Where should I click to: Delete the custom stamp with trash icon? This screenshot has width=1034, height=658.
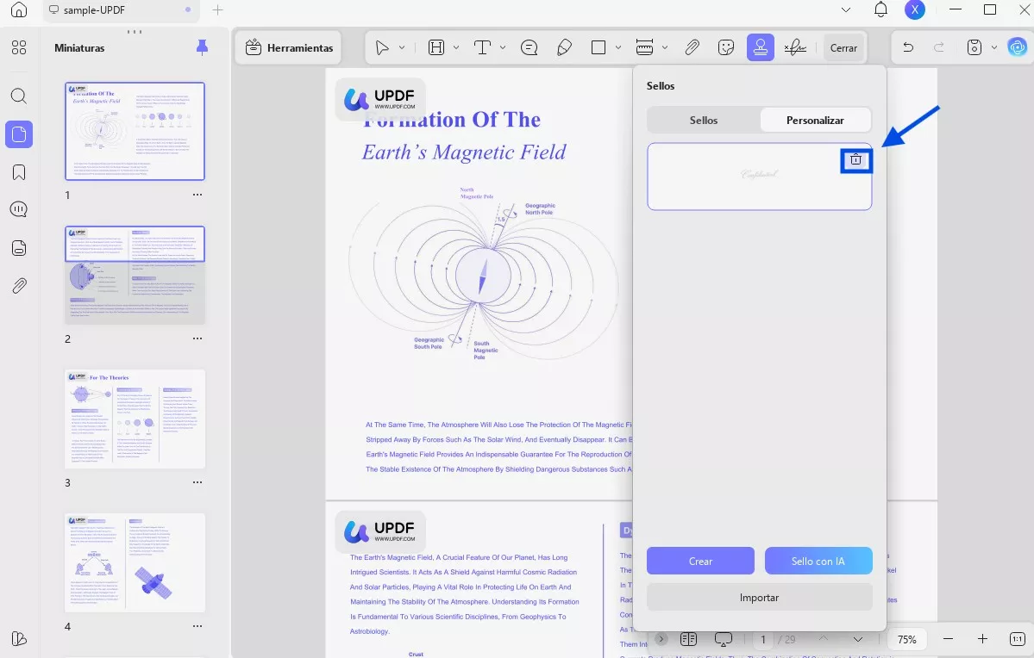coord(856,159)
